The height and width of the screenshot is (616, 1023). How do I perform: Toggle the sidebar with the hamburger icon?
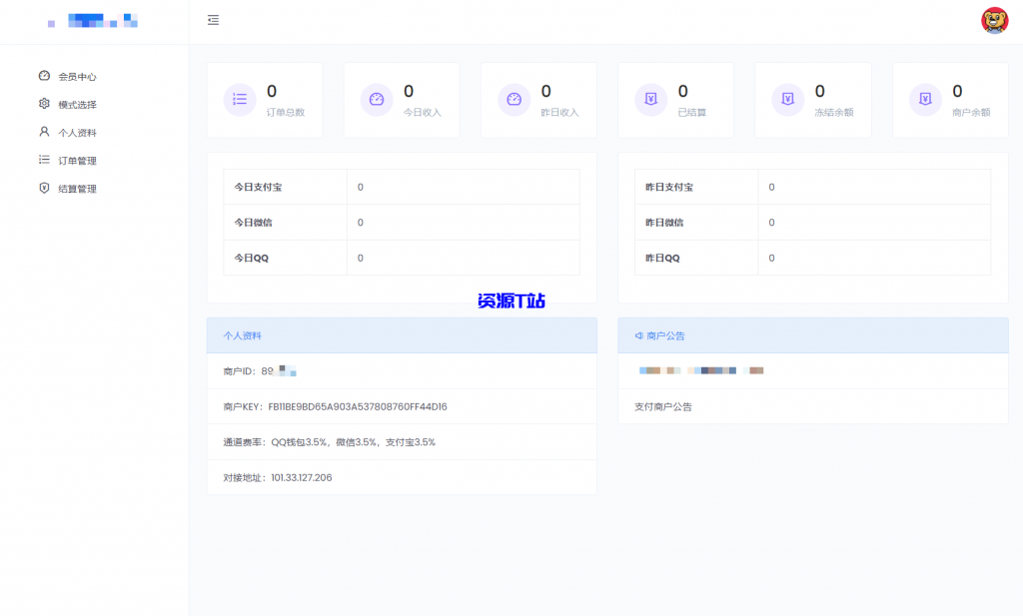click(213, 20)
